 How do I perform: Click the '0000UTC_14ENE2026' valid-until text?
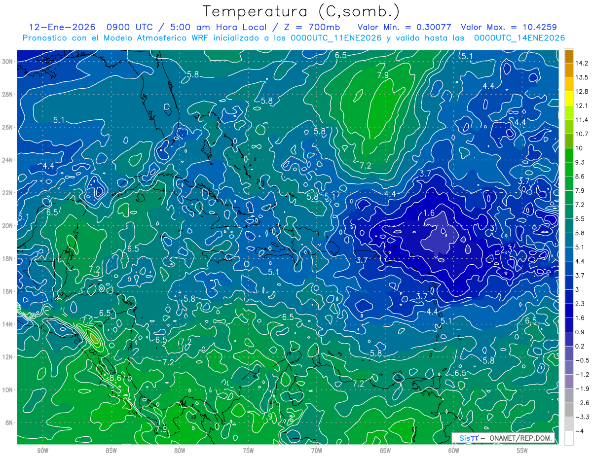(519, 37)
